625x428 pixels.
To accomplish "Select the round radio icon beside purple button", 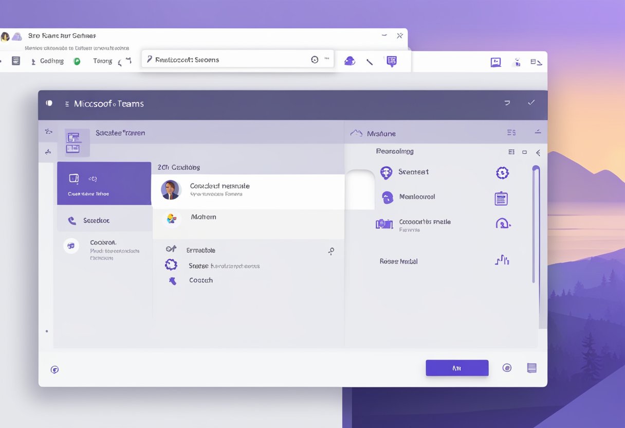I will click(x=507, y=368).
